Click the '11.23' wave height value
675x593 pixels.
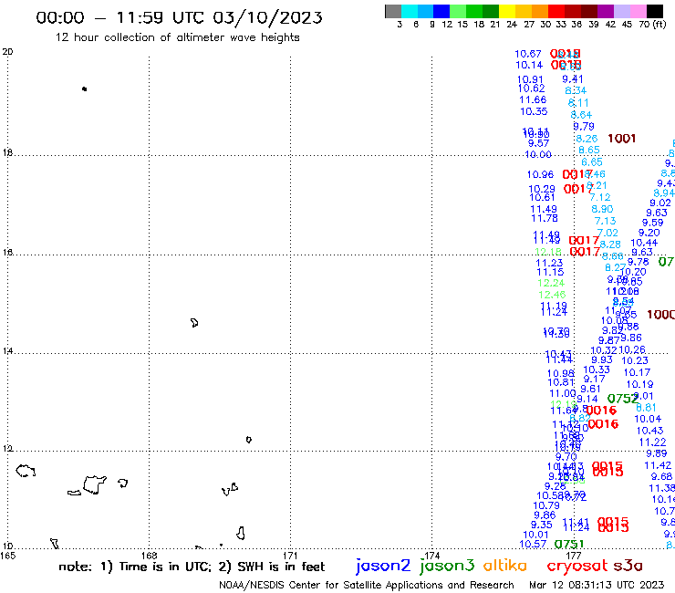point(549,263)
